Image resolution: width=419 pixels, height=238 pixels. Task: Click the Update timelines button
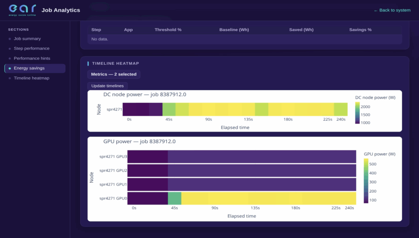pos(108,86)
